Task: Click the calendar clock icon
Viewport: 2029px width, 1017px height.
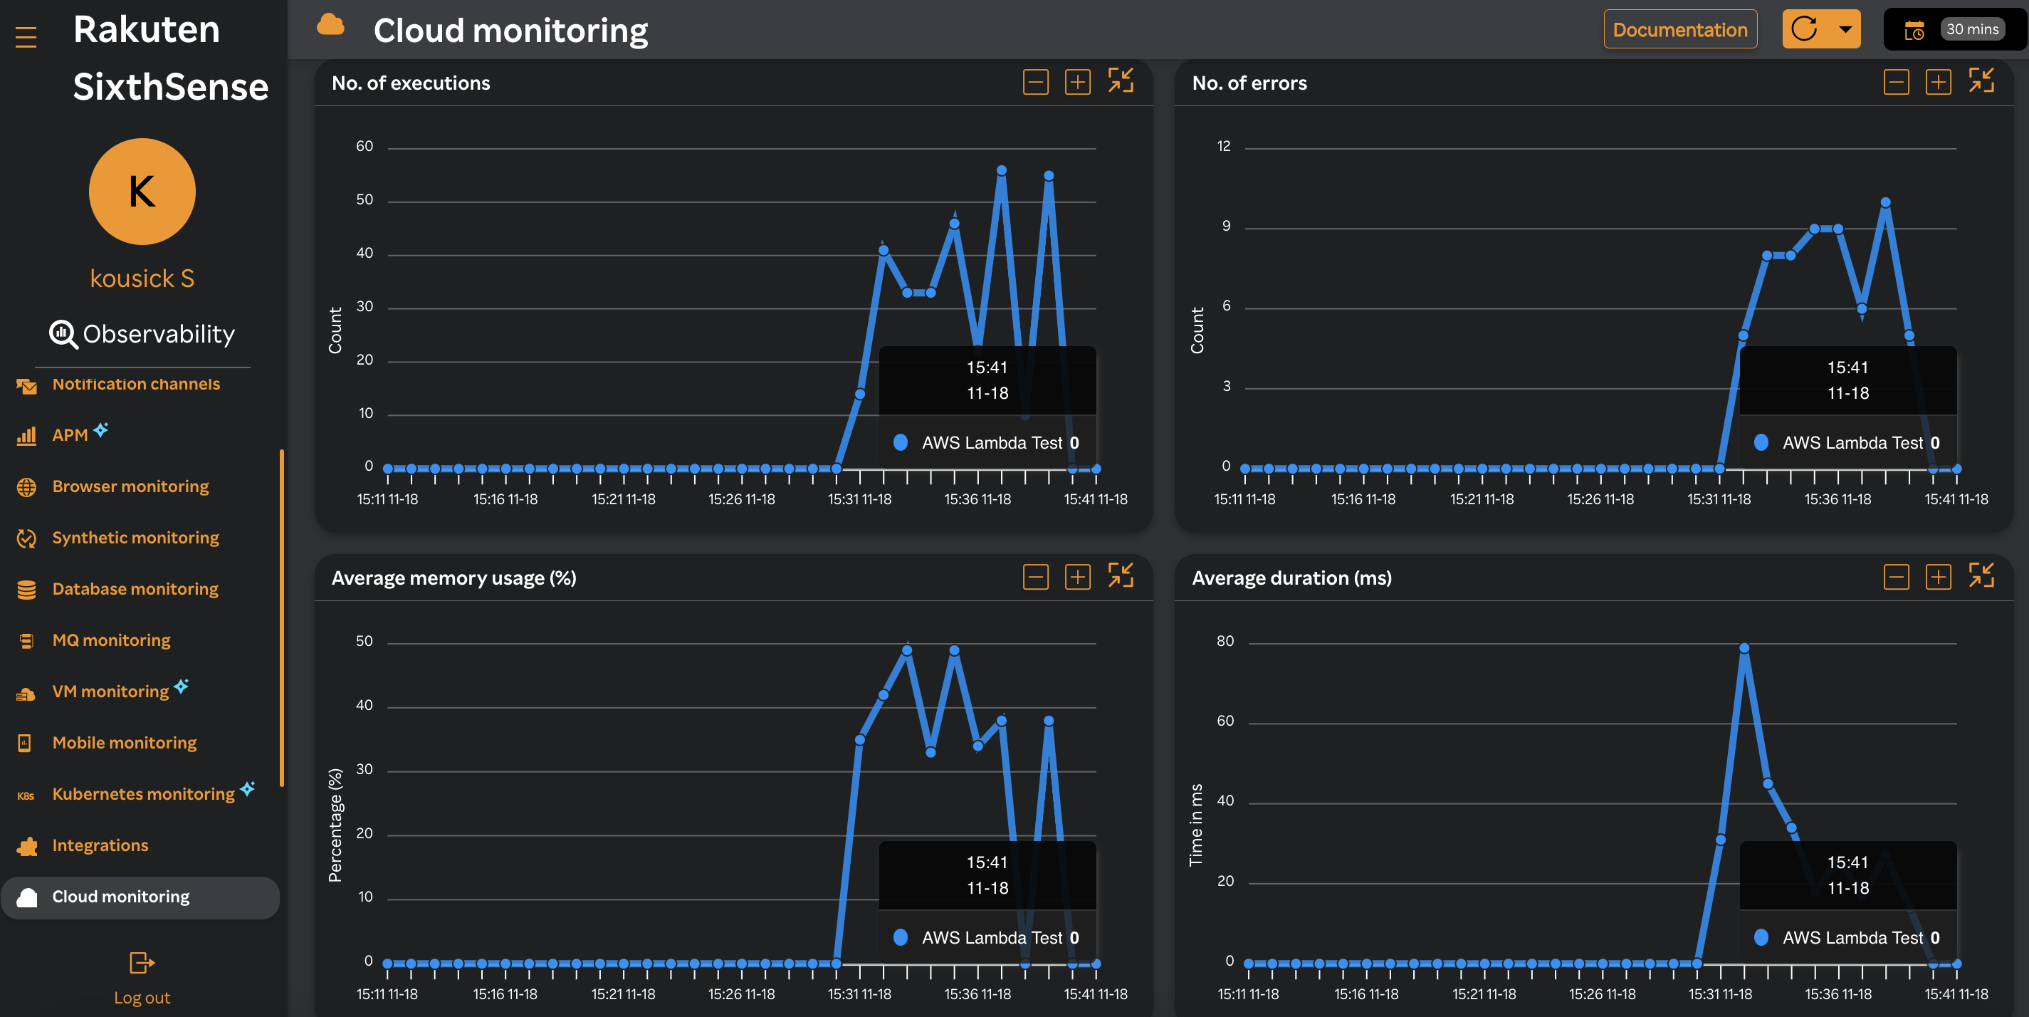Action: coord(1914,30)
